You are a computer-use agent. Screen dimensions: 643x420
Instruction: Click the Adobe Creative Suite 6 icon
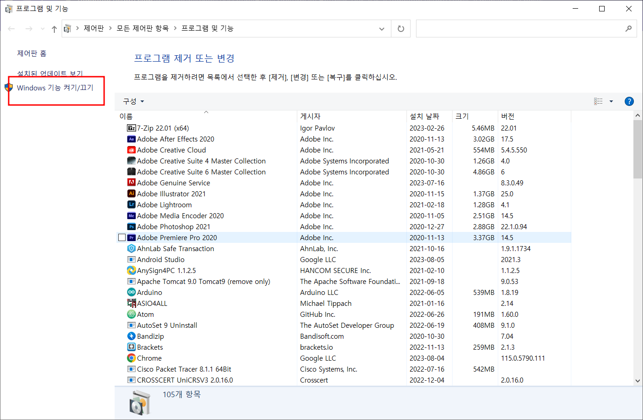[x=132, y=172]
